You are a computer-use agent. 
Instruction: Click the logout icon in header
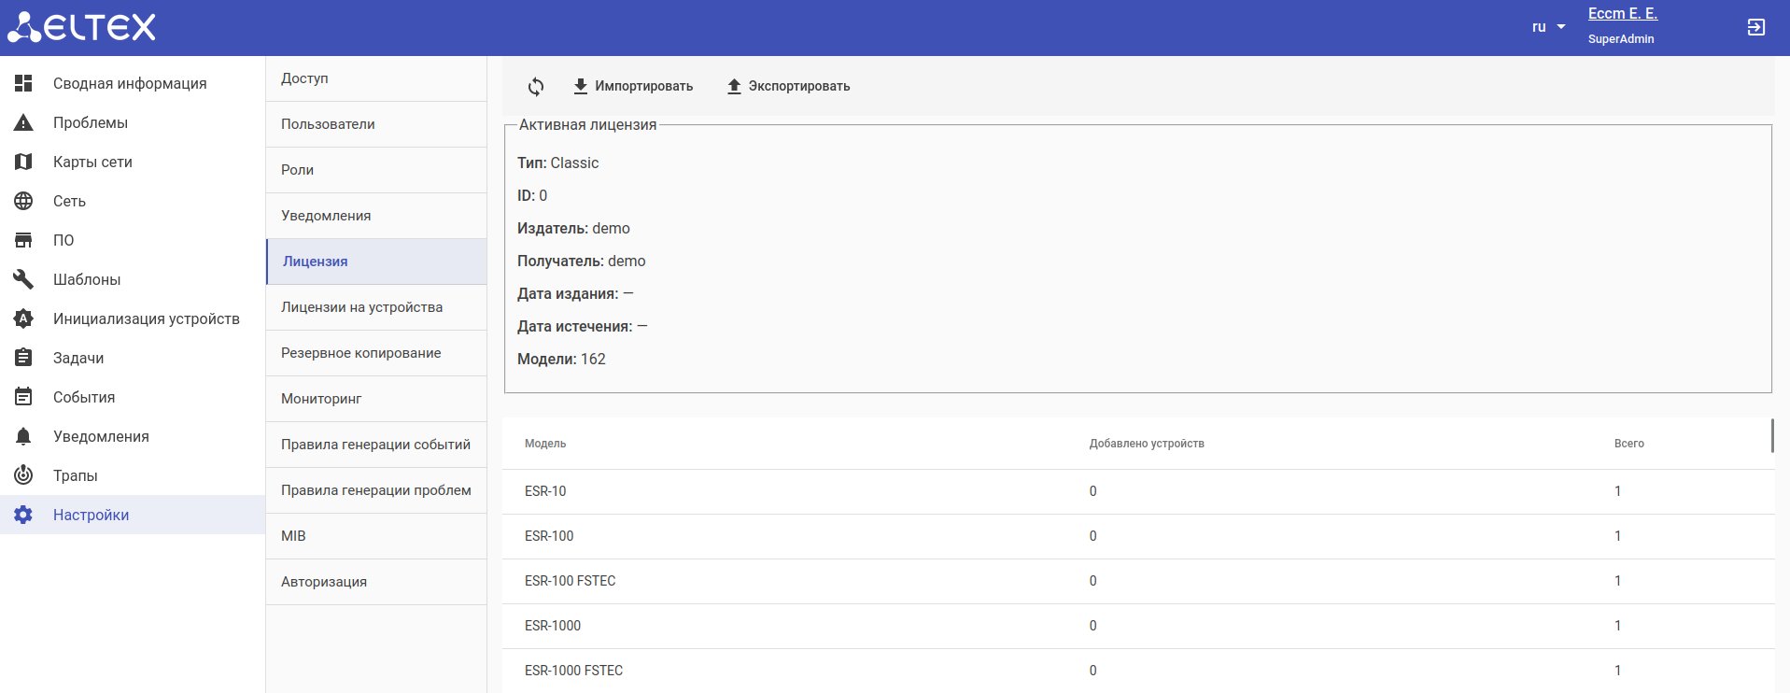tap(1755, 27)
